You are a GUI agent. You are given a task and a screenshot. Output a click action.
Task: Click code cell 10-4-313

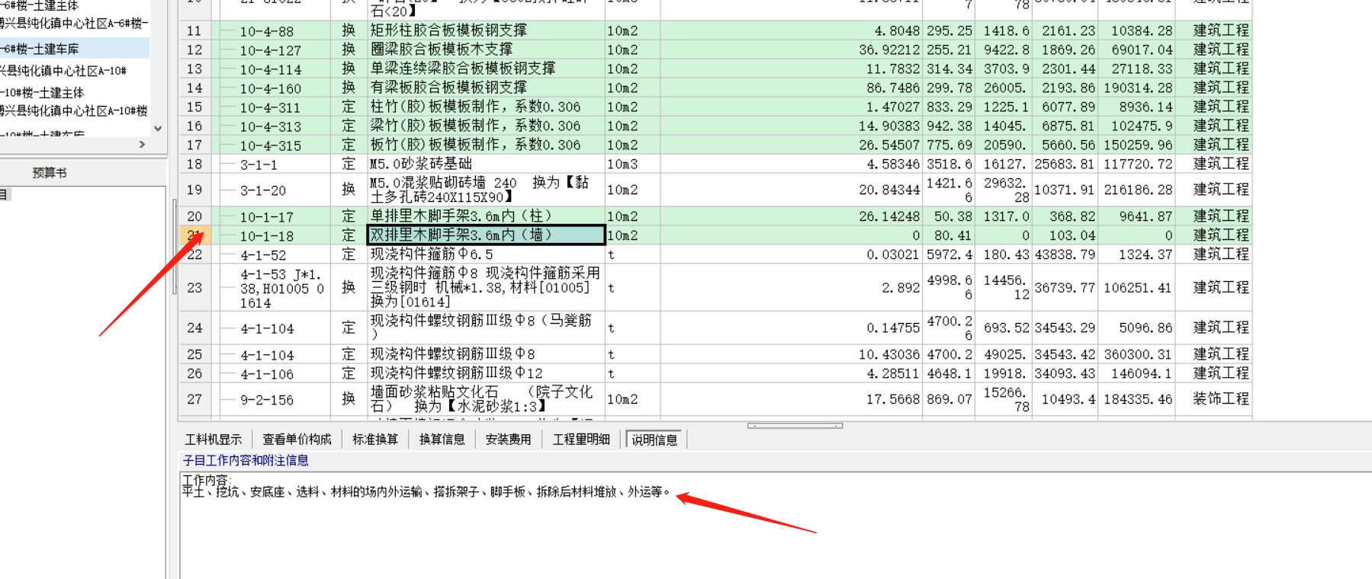tap(275, 126)
